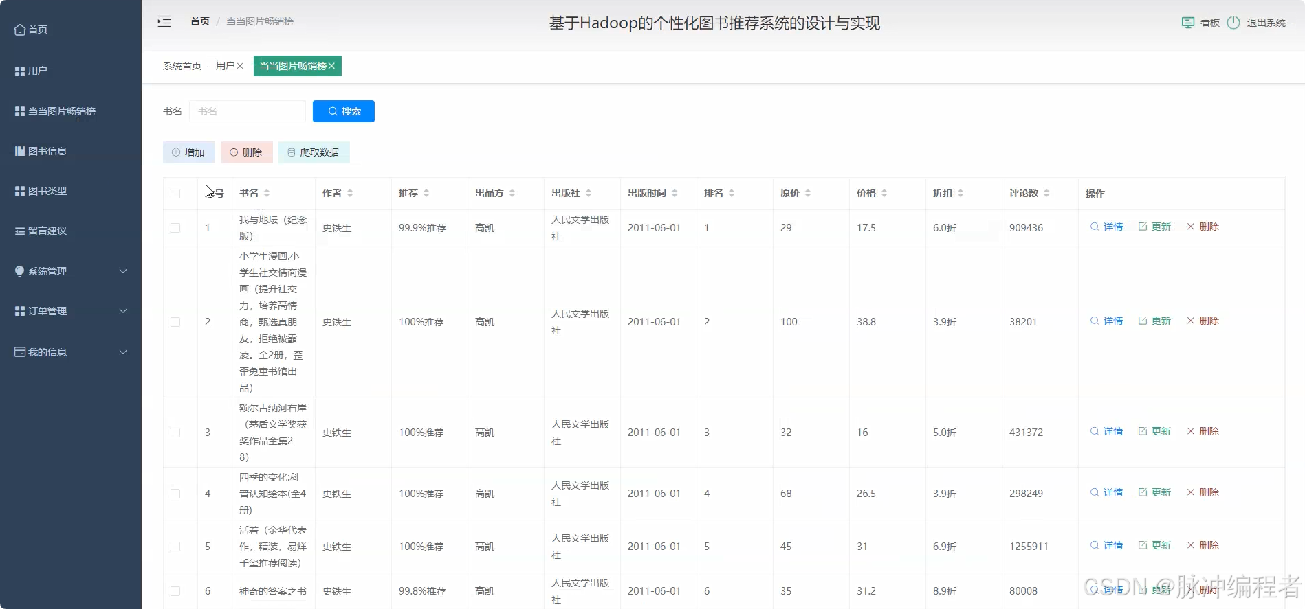Check the box for row 5 活着

175,547
